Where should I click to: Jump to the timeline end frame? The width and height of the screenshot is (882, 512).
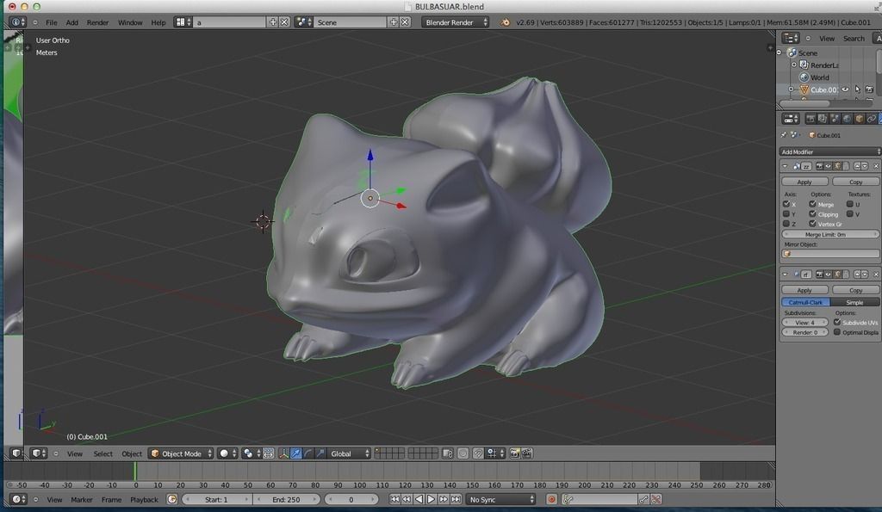point(456,499)
